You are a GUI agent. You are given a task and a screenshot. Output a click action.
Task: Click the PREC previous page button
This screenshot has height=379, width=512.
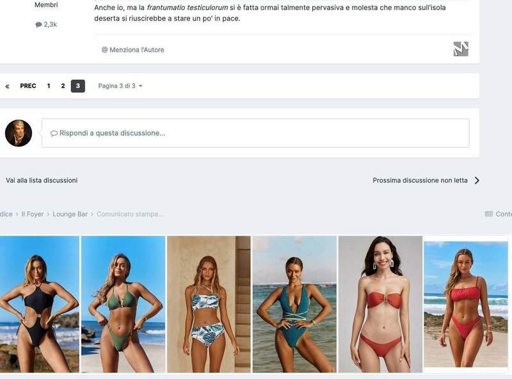pyautogui.click(x=28, y=86)
